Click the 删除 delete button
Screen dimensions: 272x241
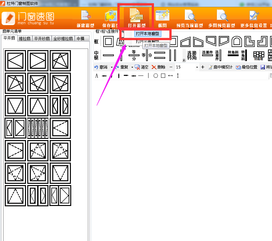tap(158, 67)
